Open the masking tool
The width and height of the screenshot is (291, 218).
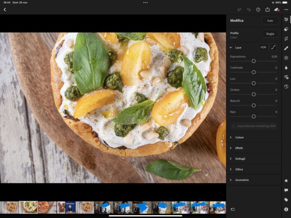coord(286,58)
